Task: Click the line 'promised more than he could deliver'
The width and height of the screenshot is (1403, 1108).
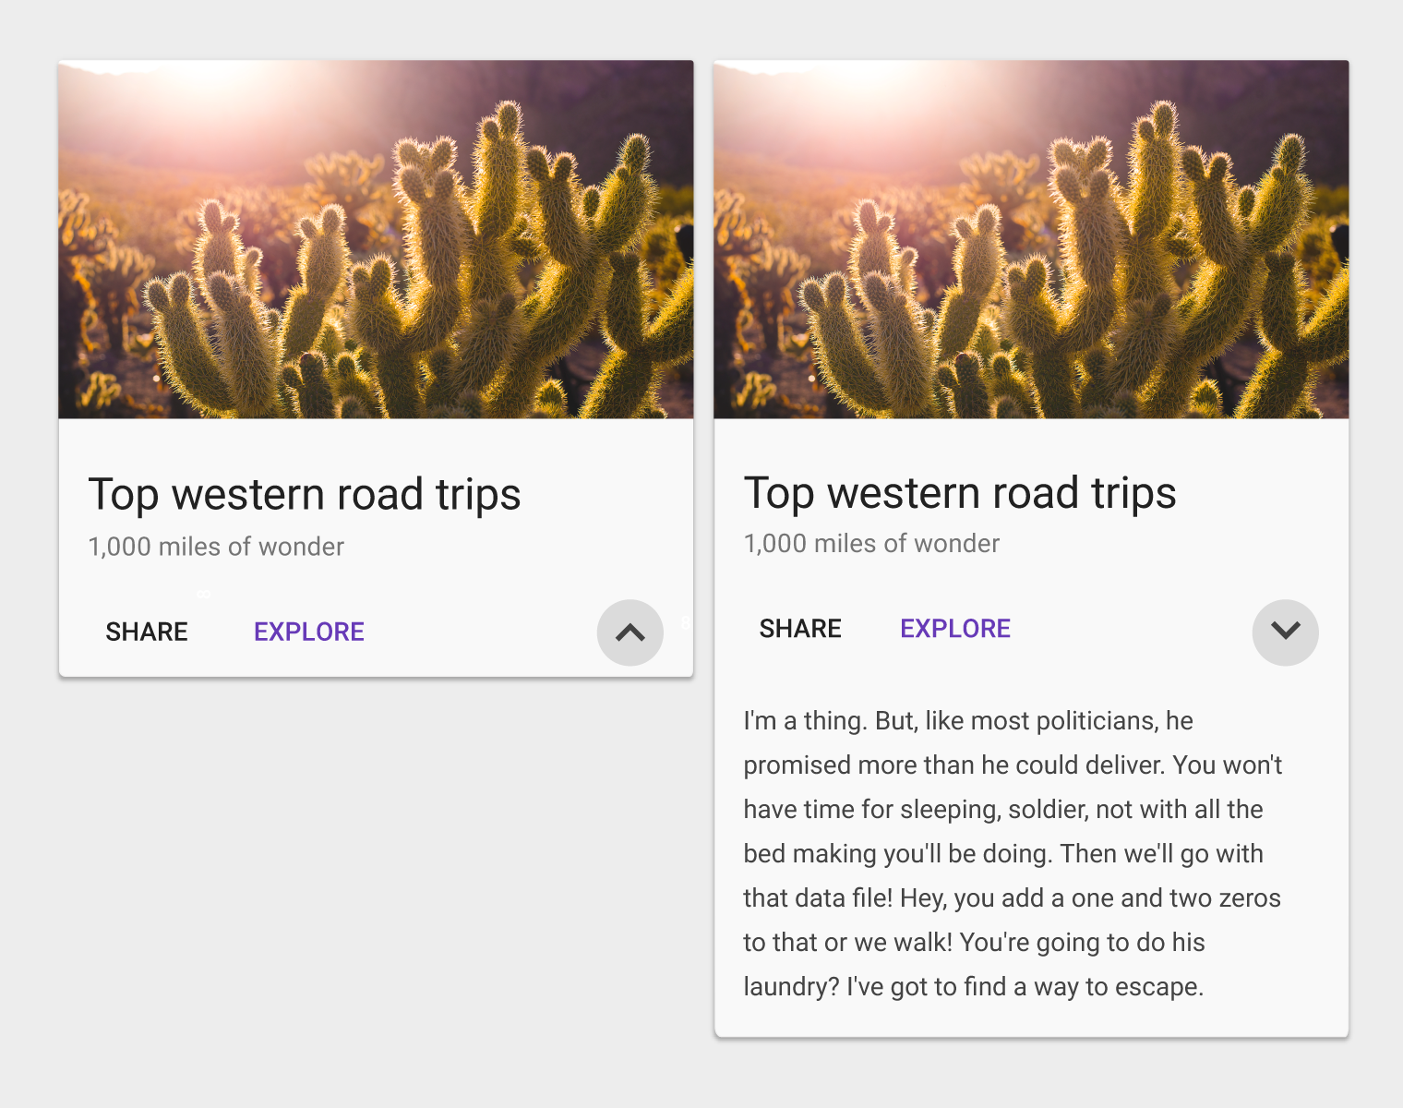Action: pos(1013,765)
